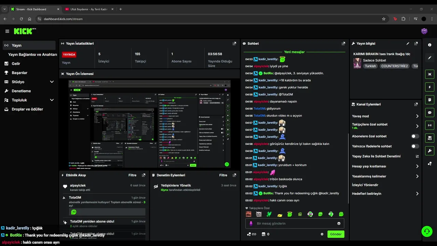437x246 pixels.
Task: Click the shop icon below the message box
Action: coord(263,234)
